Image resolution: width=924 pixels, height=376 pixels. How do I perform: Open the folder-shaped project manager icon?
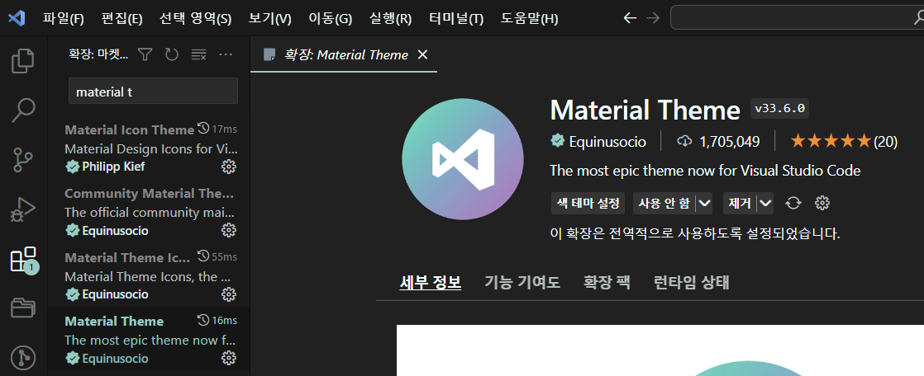23,308
